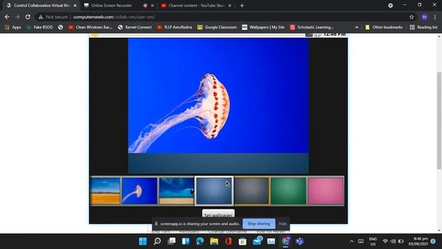Image resolution: width=442 pixels, height=249 pixels.
Task: Open Microsoft Store from the taskbar
Action: (x=242, y=241)
